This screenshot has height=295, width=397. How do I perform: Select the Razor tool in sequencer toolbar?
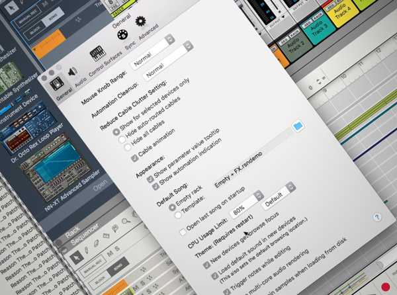(x=106, y=235)
